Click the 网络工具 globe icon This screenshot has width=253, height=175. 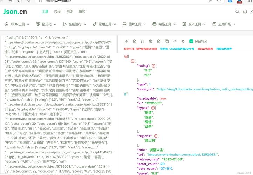click(x=155, y=24)
